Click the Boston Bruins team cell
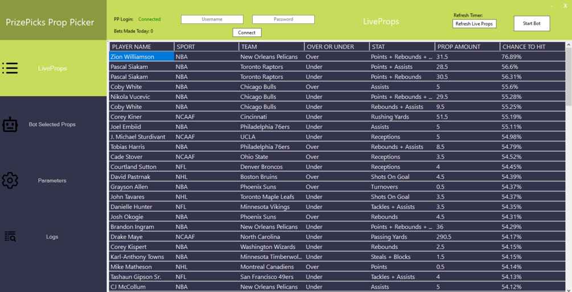This screenshot has width=572, height=292. pyautogui.click(x=271, y=177)
